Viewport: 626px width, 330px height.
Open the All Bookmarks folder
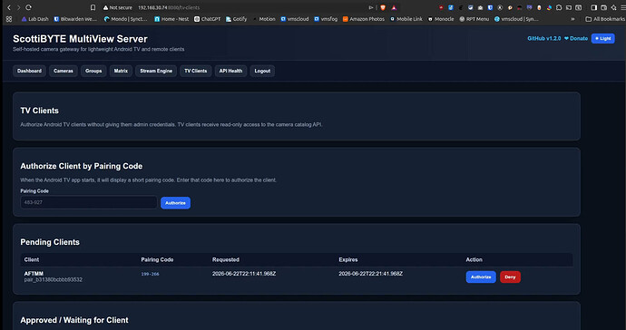(x=605, y=19)
